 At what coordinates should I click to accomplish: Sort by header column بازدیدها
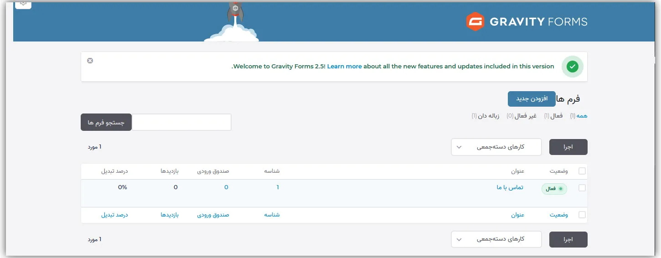pos(169,171)
